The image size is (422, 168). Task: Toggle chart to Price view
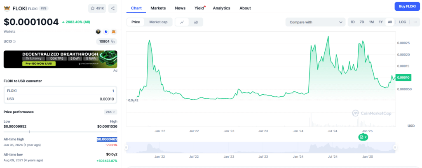136,22
